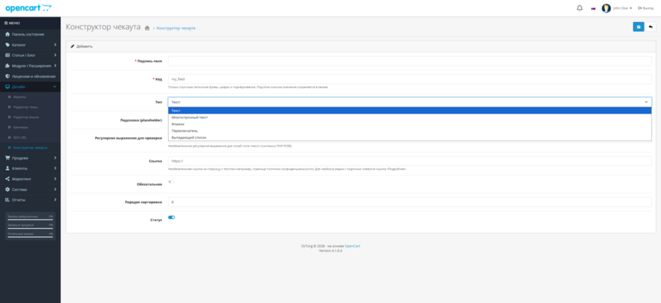
Task: Click the Лицензии shield icon
Action: point(7,76)
